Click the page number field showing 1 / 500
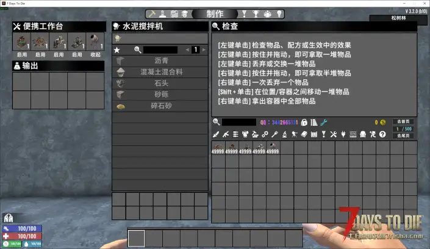430x249 pixels. click(403, 129)
